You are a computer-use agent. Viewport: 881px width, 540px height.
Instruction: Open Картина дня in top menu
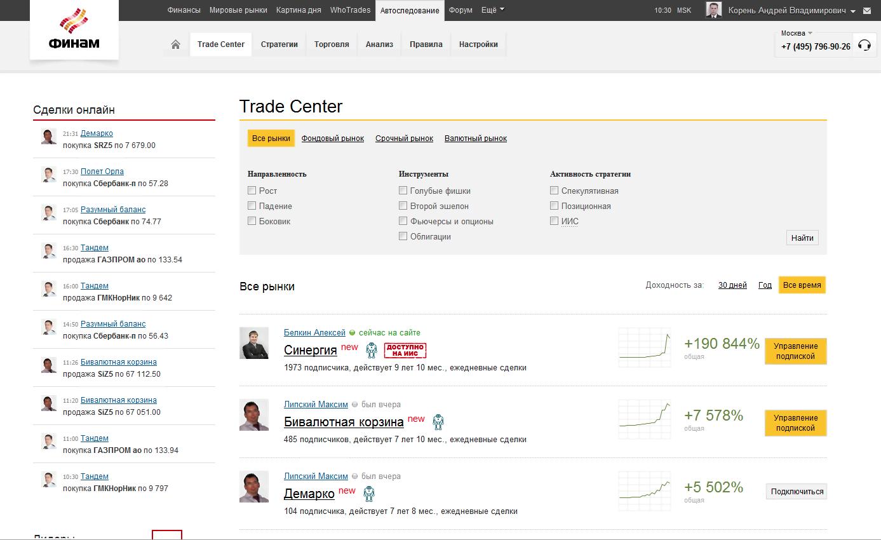tap(299, 10)
